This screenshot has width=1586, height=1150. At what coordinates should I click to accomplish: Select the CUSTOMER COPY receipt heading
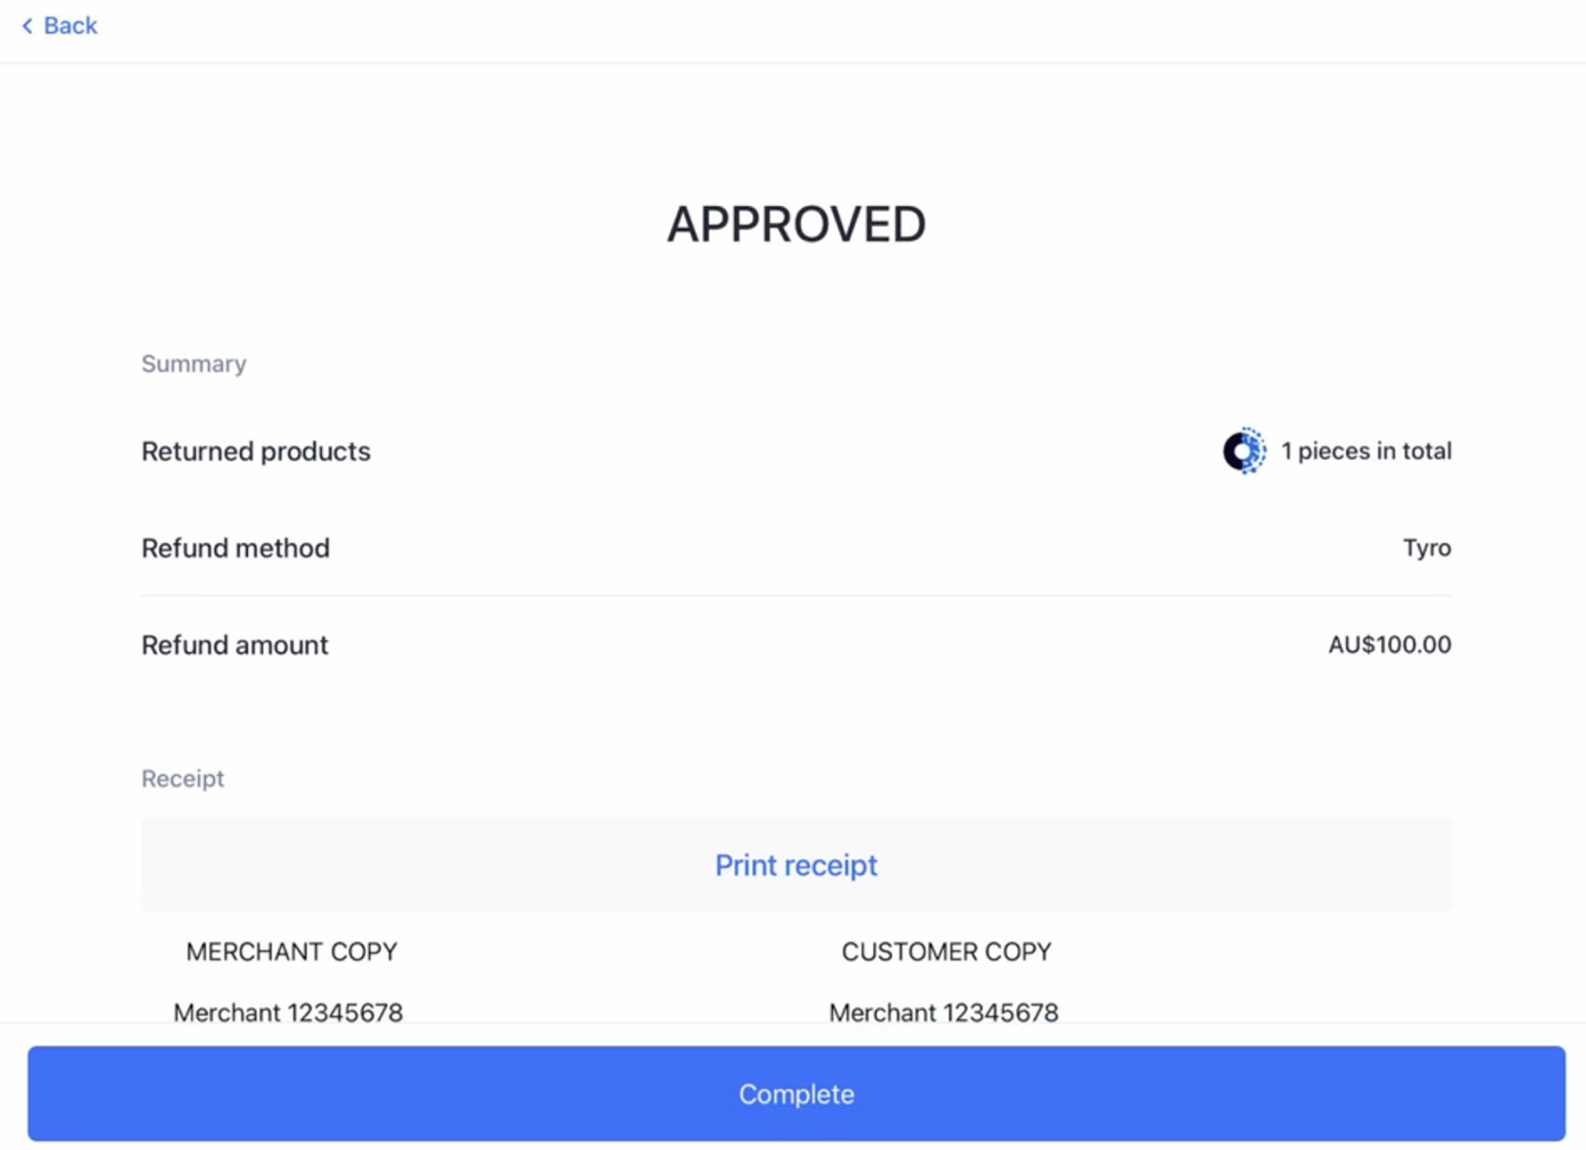pyautogui.click(x=946, y=951)
